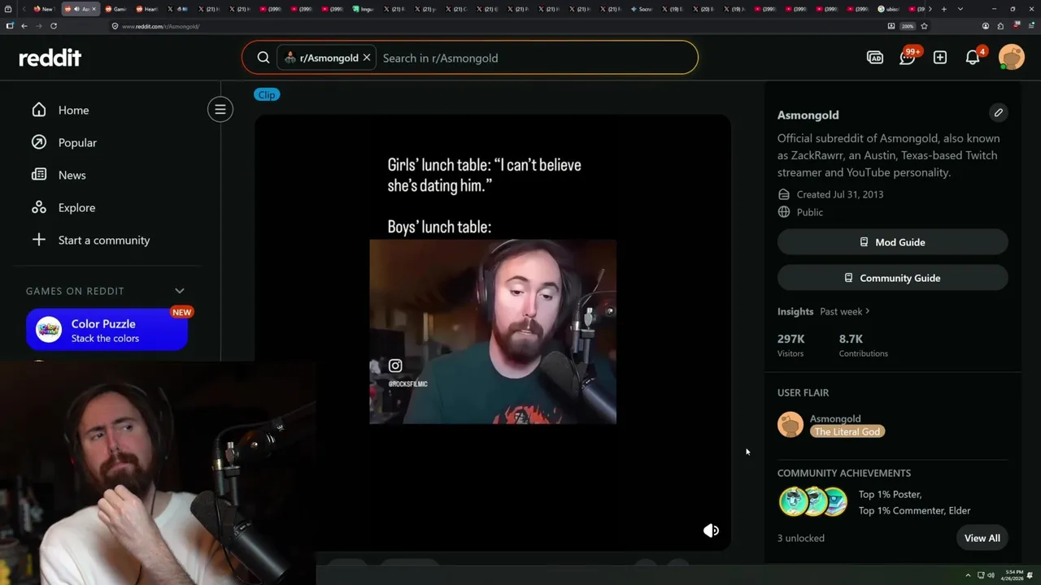
Task: Switch to the New Tab tab
Action: tap(44, 9)
